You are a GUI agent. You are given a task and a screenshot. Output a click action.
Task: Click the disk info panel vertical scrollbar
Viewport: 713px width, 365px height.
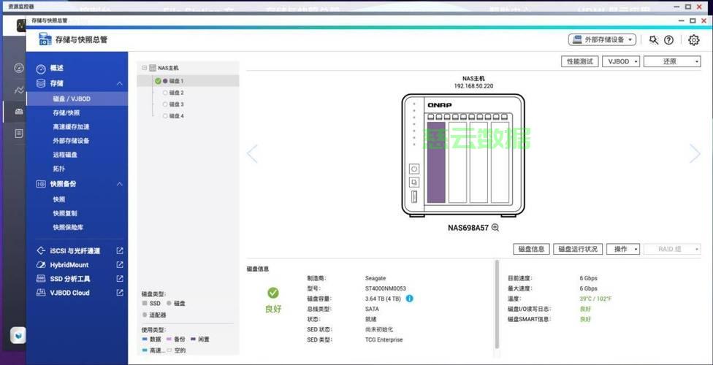point(497,304)
